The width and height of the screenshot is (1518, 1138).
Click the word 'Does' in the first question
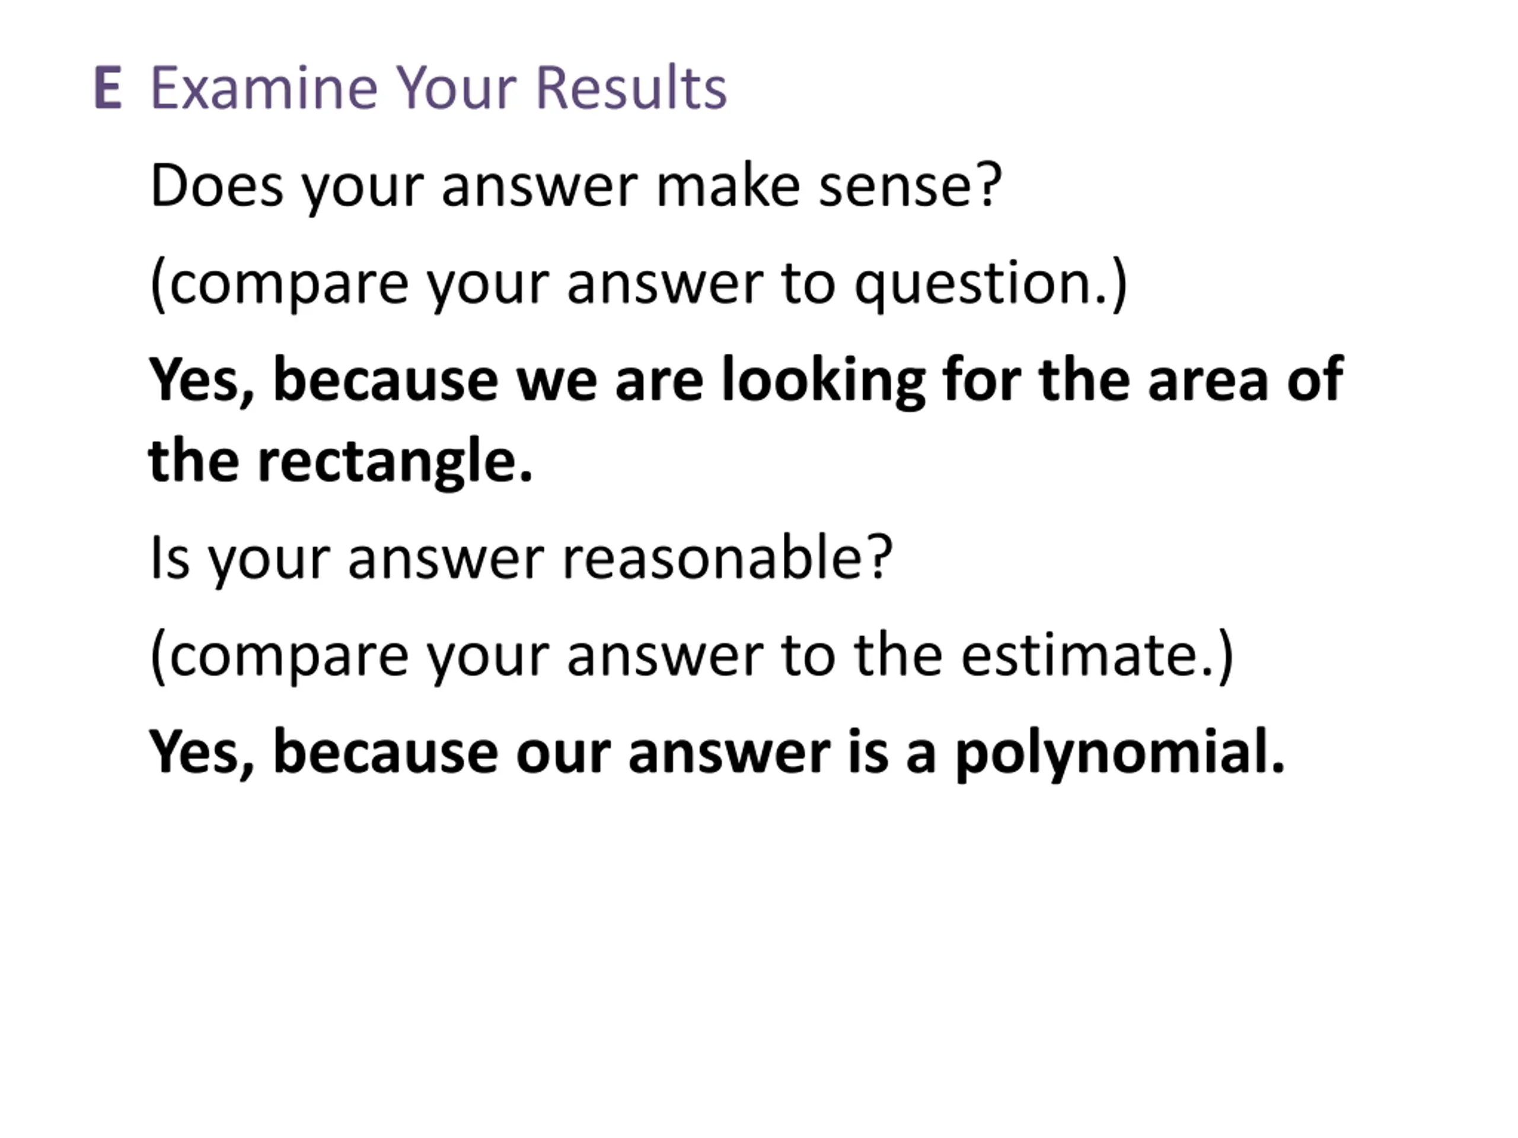[x=216, y=186]
